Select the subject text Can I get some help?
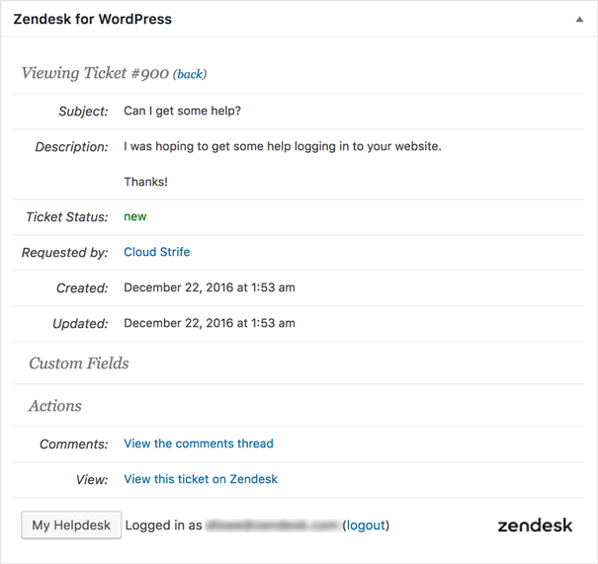 [x=182, y=111]
